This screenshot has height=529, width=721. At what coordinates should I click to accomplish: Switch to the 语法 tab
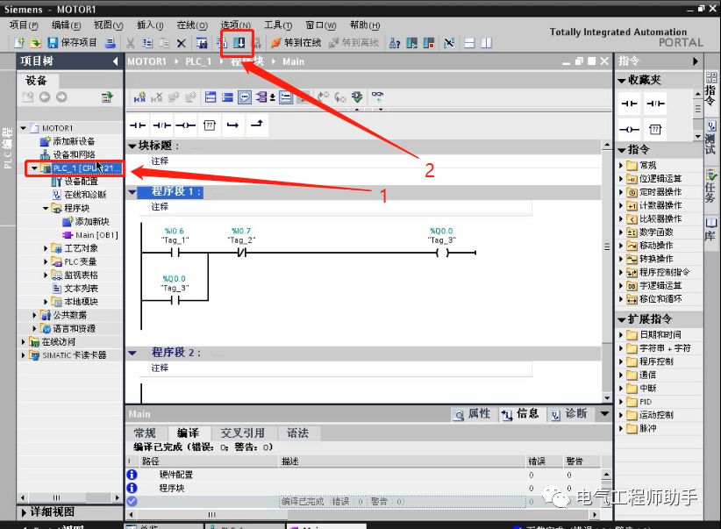click(x=298, y=432)
